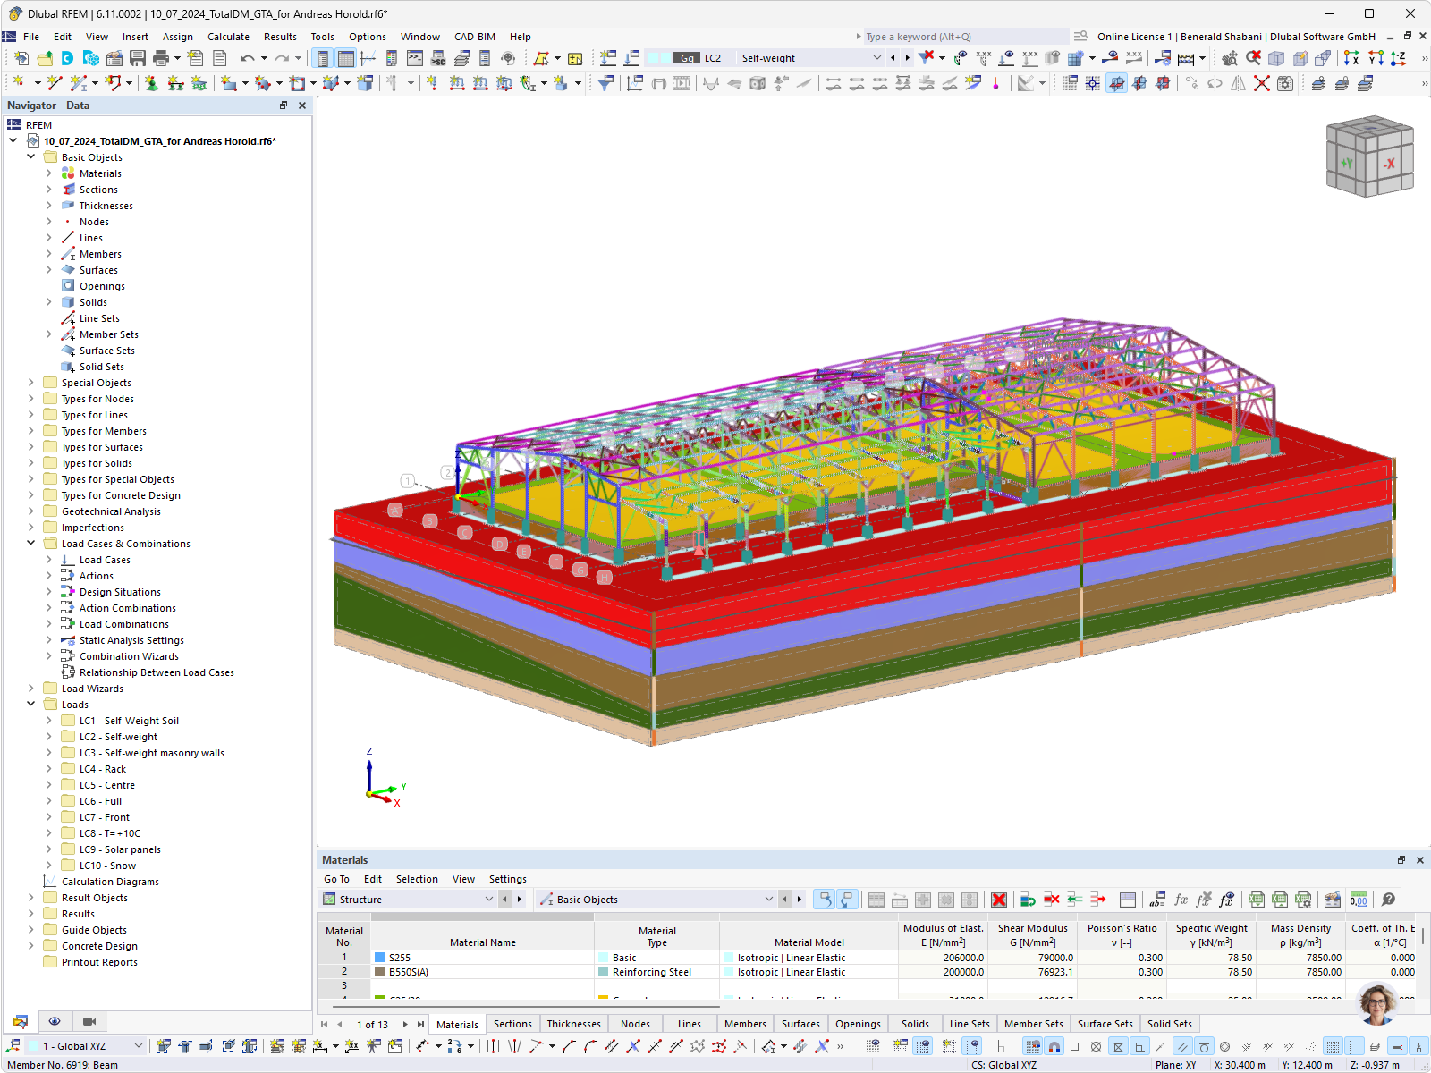Viewport: 1431px width, 1073px height.
Task: Click the Save model icon
Action: (x=138, y=58)
